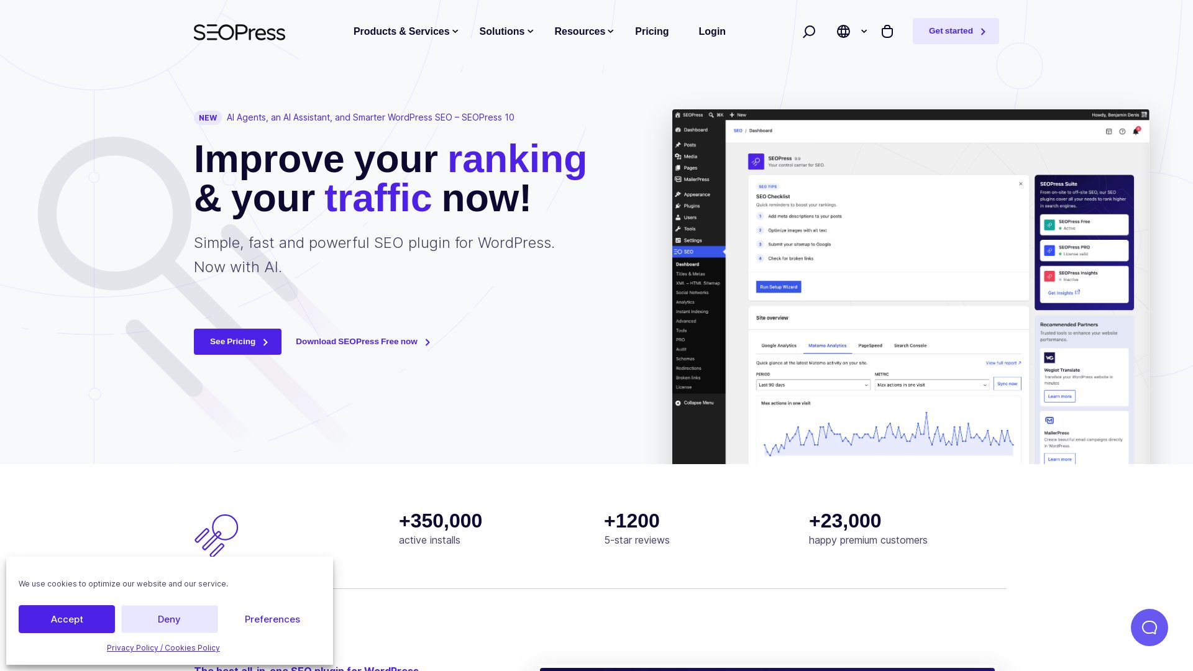Open cookie Preferences

pyautogui.click(x=272, y=619)
